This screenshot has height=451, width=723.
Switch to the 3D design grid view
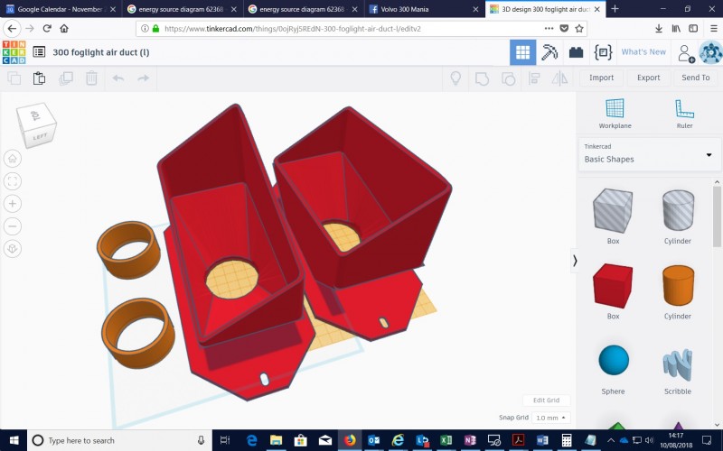coord(522,52)
